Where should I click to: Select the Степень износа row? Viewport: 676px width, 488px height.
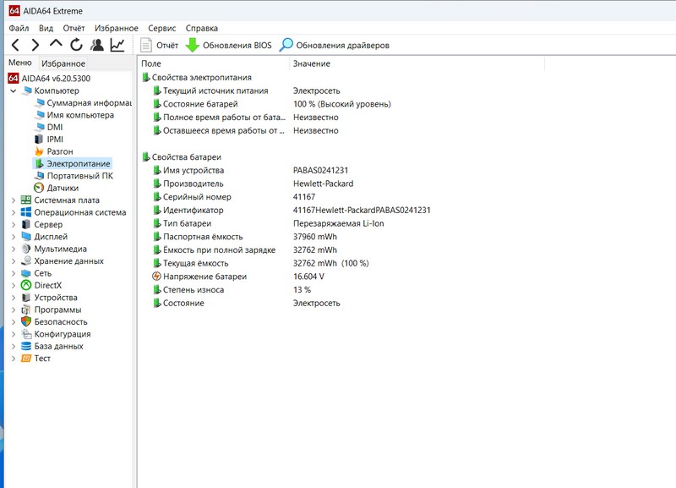coord(194,290)
